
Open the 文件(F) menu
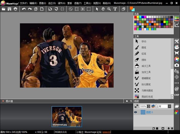tap(24, 3)
